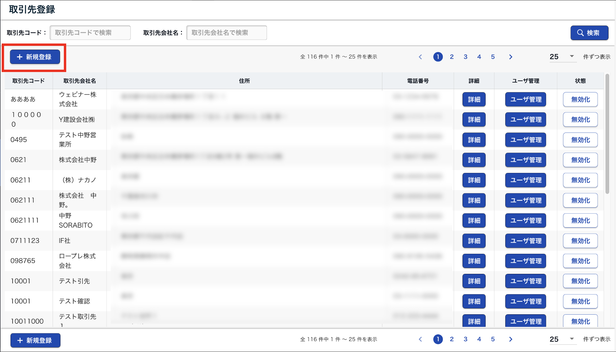Open 詳細 for 株式会社中野 row
This screenshot has height=352, width=616.
tap(474, 160)
